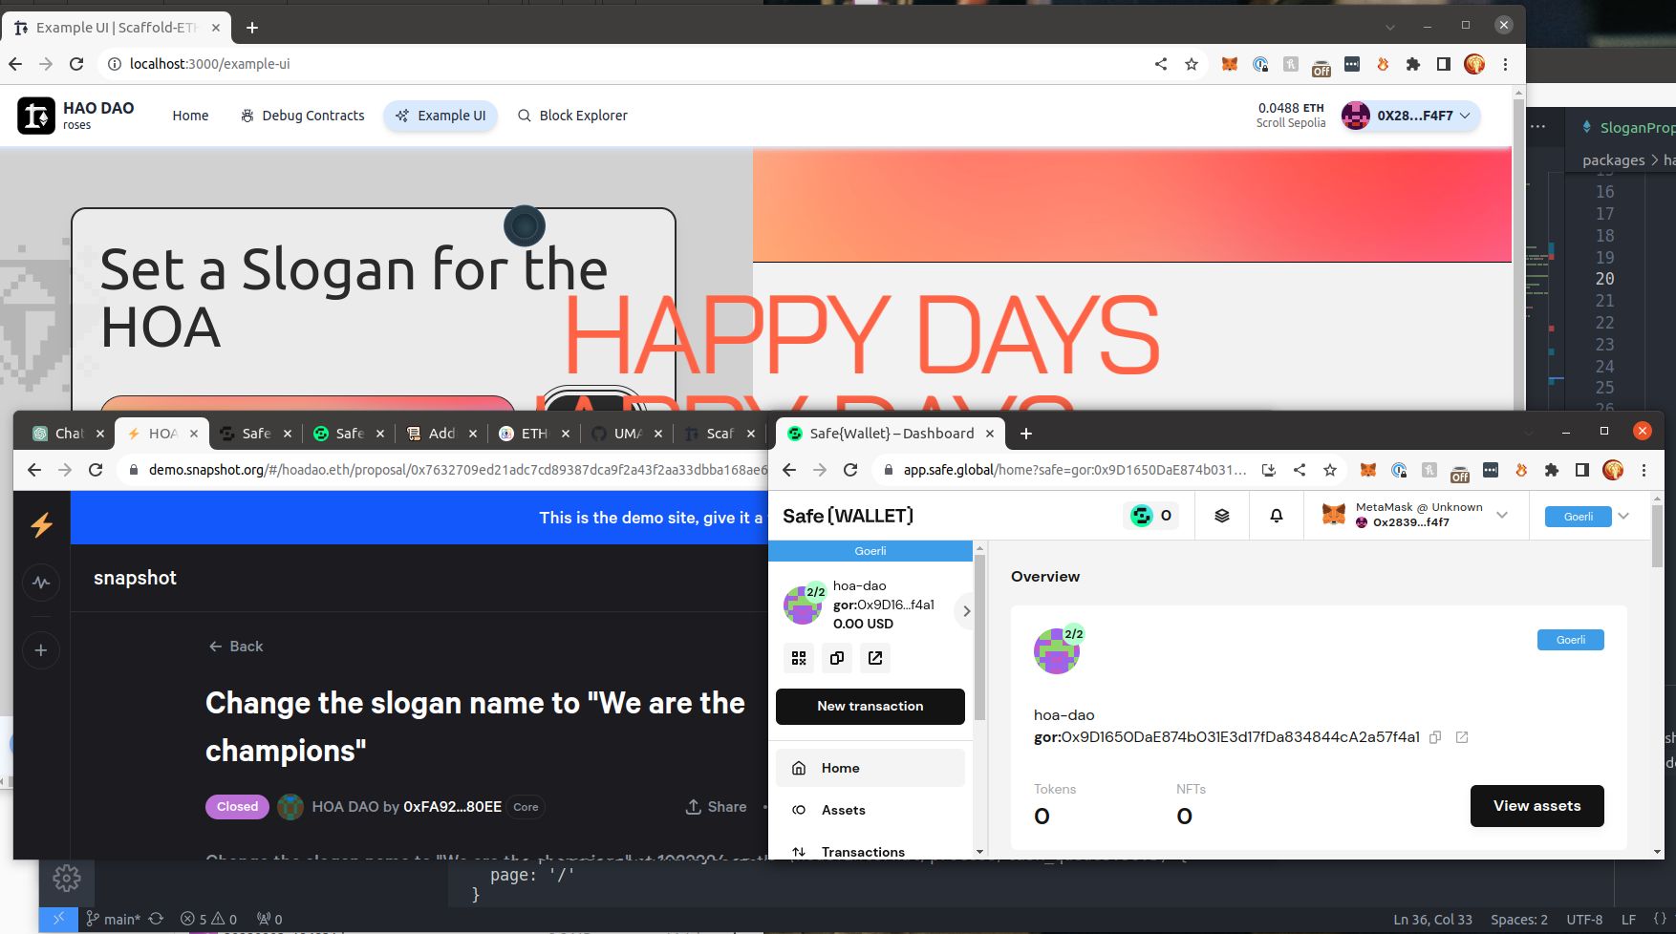Click View assets button
1676x934 pixels.
click(1536, 806)
